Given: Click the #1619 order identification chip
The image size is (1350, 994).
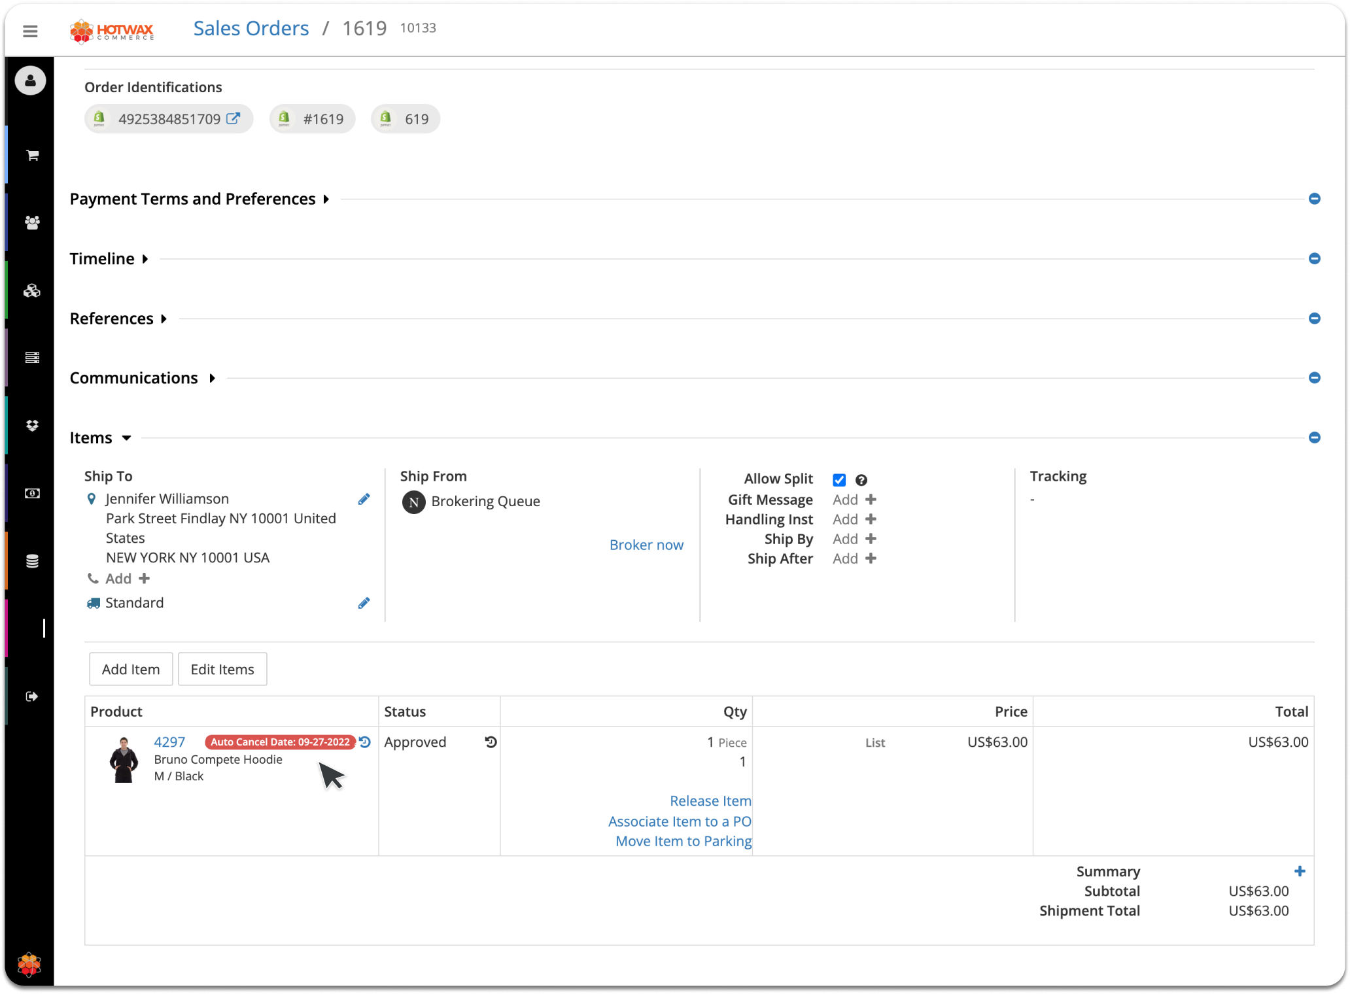Looking at the screenshot, I should tap(313, 118).
